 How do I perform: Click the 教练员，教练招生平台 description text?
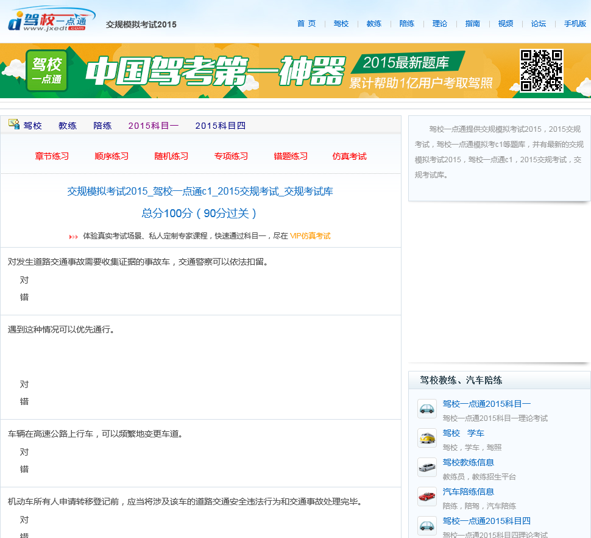(x=479, y=476)
